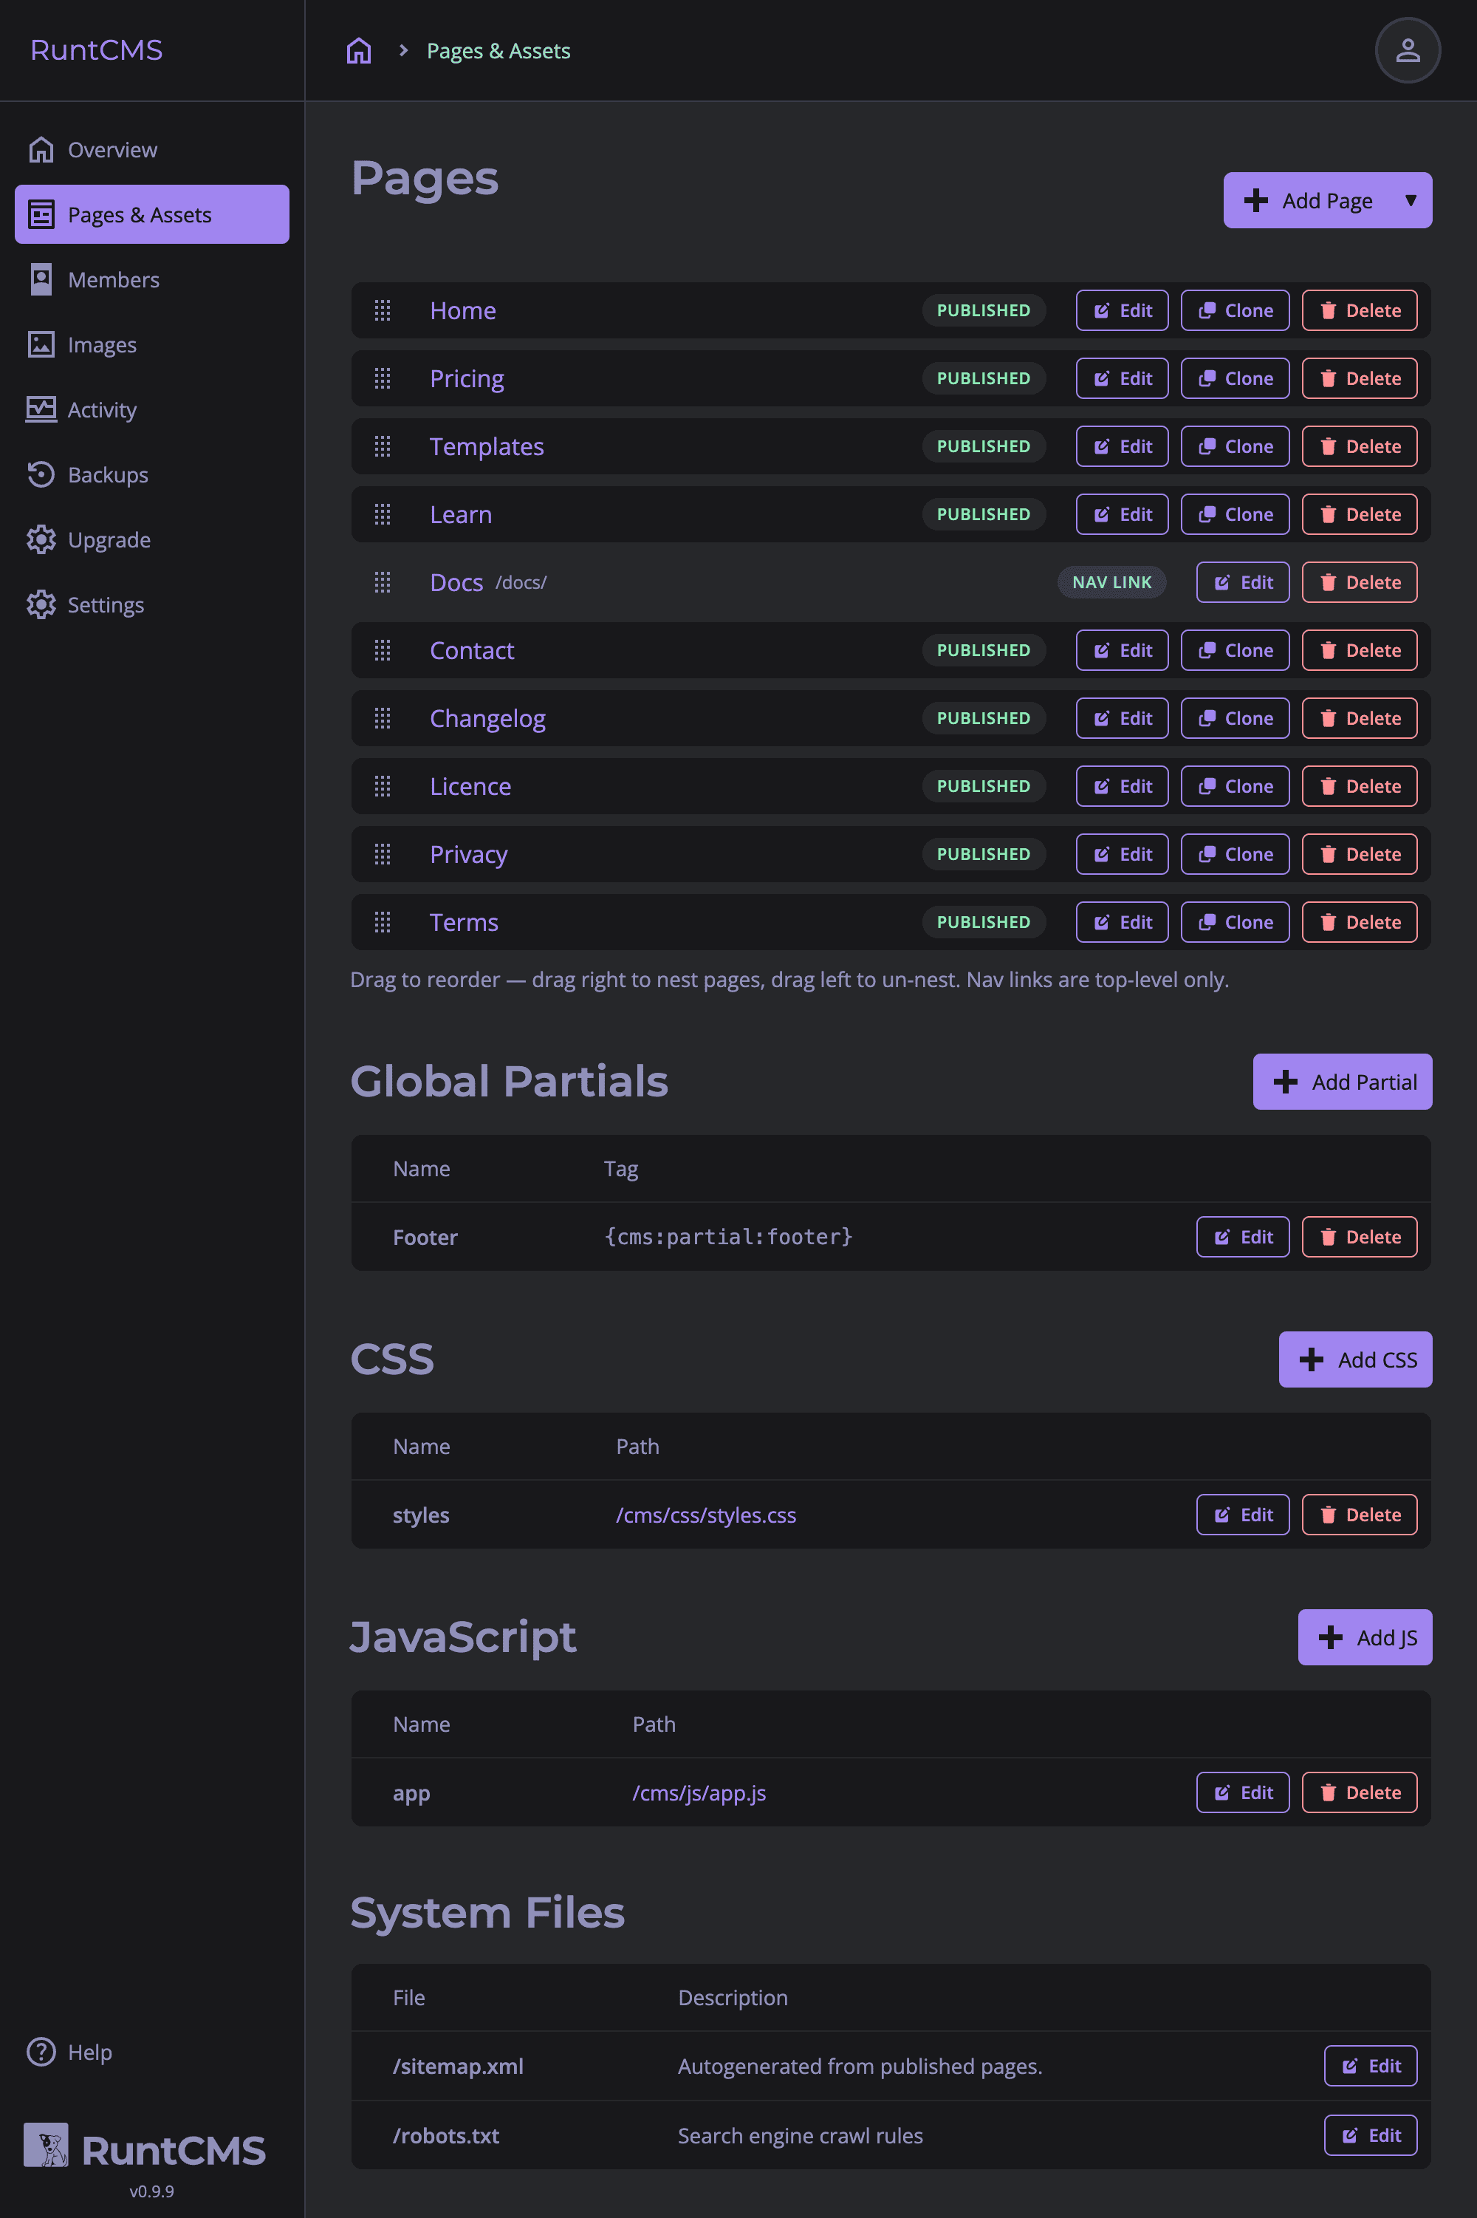This screenshot has height=2218, width=1477.
Task: Select Pages & Assets in the sidebar
Action: (x=140, y=214)
